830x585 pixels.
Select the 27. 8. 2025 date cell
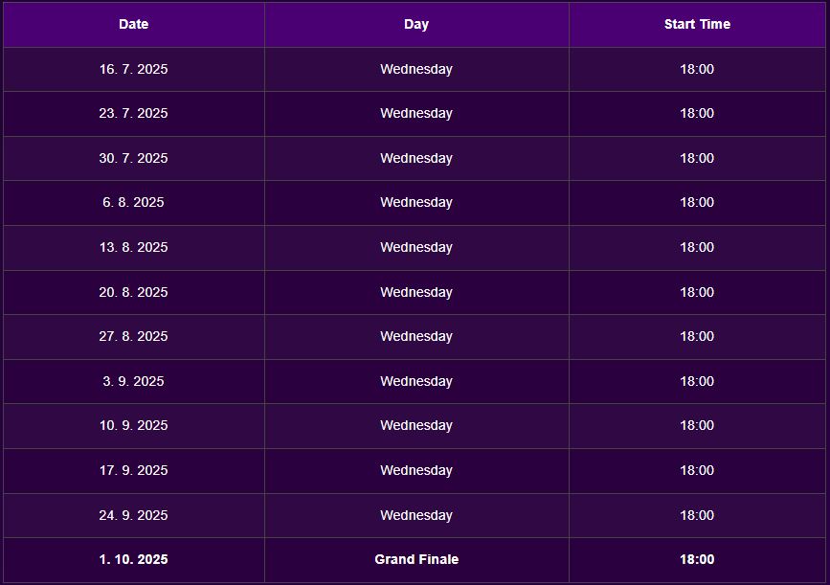pos(134,336)
